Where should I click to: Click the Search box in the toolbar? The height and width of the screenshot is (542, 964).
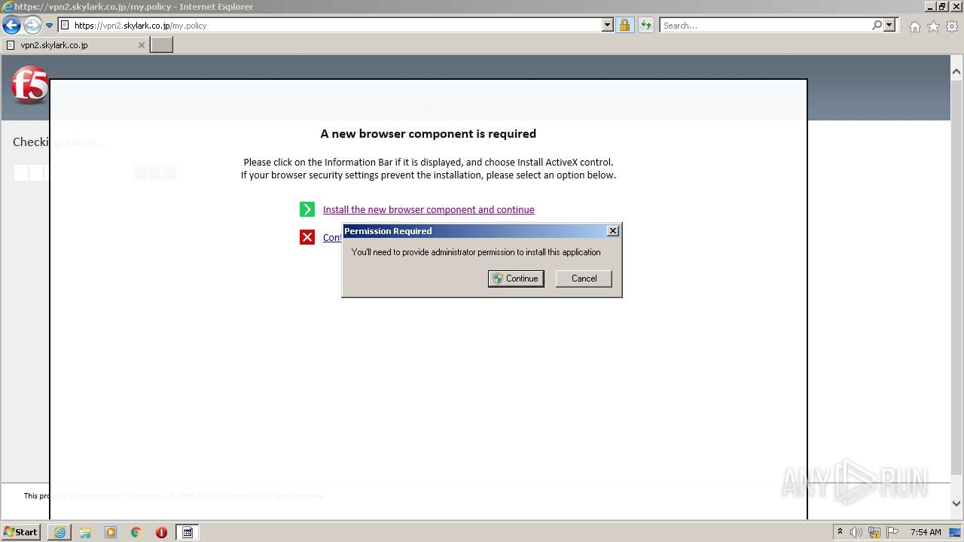pyautogui.click(x=765, y=26)
